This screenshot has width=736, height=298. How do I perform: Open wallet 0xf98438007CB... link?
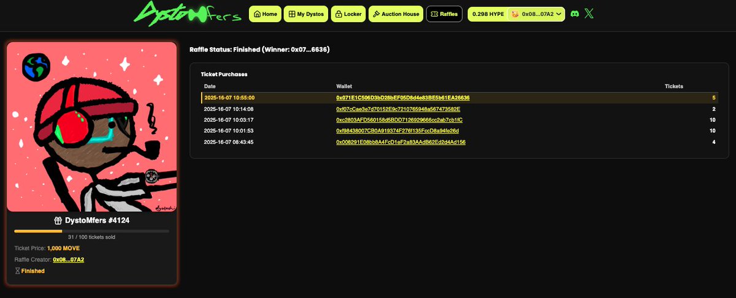pos(397,130)
